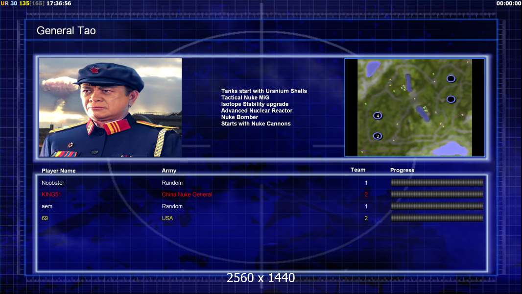Click aem's loading progress bar

tap(437, 206)
